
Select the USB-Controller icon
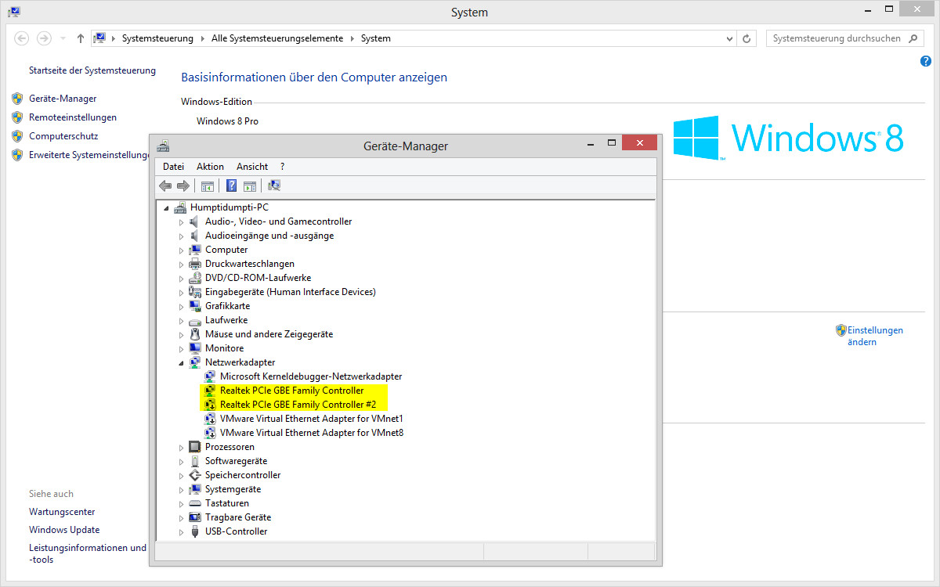tap(195, 531)
